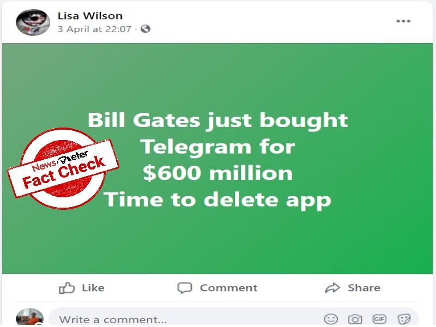Click the 'Time to delete app' text

[x=217, y=199]
